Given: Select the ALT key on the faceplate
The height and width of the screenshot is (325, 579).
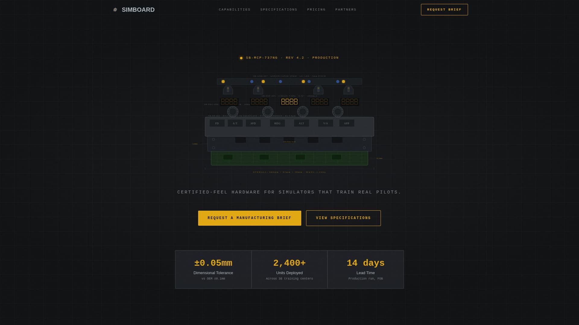Looking at the screenshot, I should click(302, 123).
